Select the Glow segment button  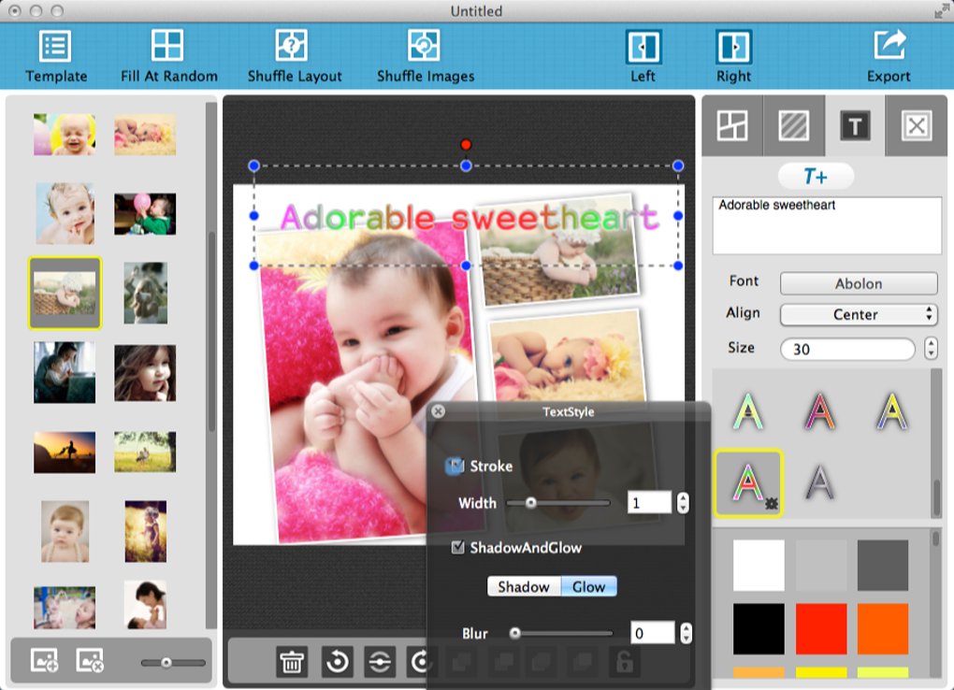[x=589, y=586]
